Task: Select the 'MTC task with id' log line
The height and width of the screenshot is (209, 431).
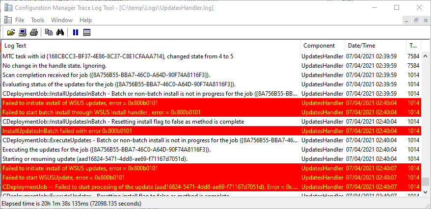Action: [211, 56]
